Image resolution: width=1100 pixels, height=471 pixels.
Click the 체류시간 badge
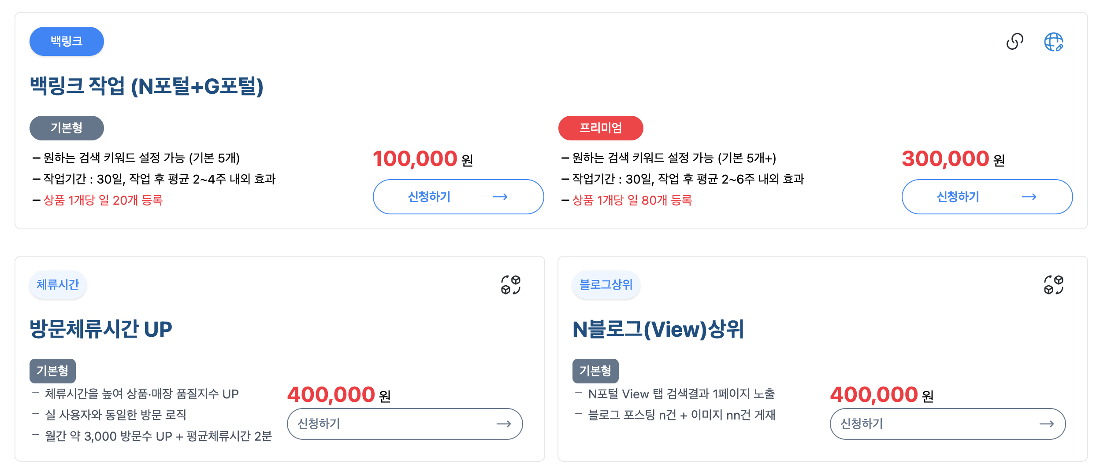[58, 285]
